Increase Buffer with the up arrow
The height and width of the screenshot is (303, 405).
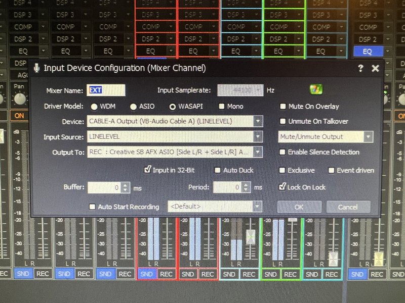126,185
